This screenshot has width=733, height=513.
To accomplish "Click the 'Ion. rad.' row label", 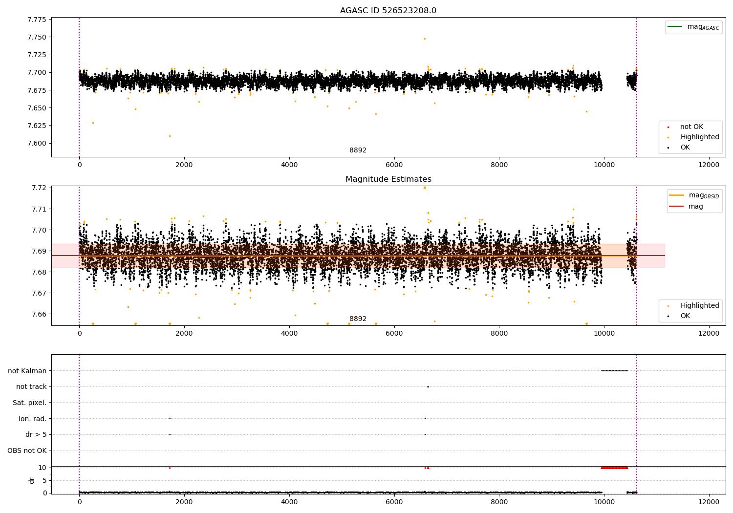I will click(33, 419).
